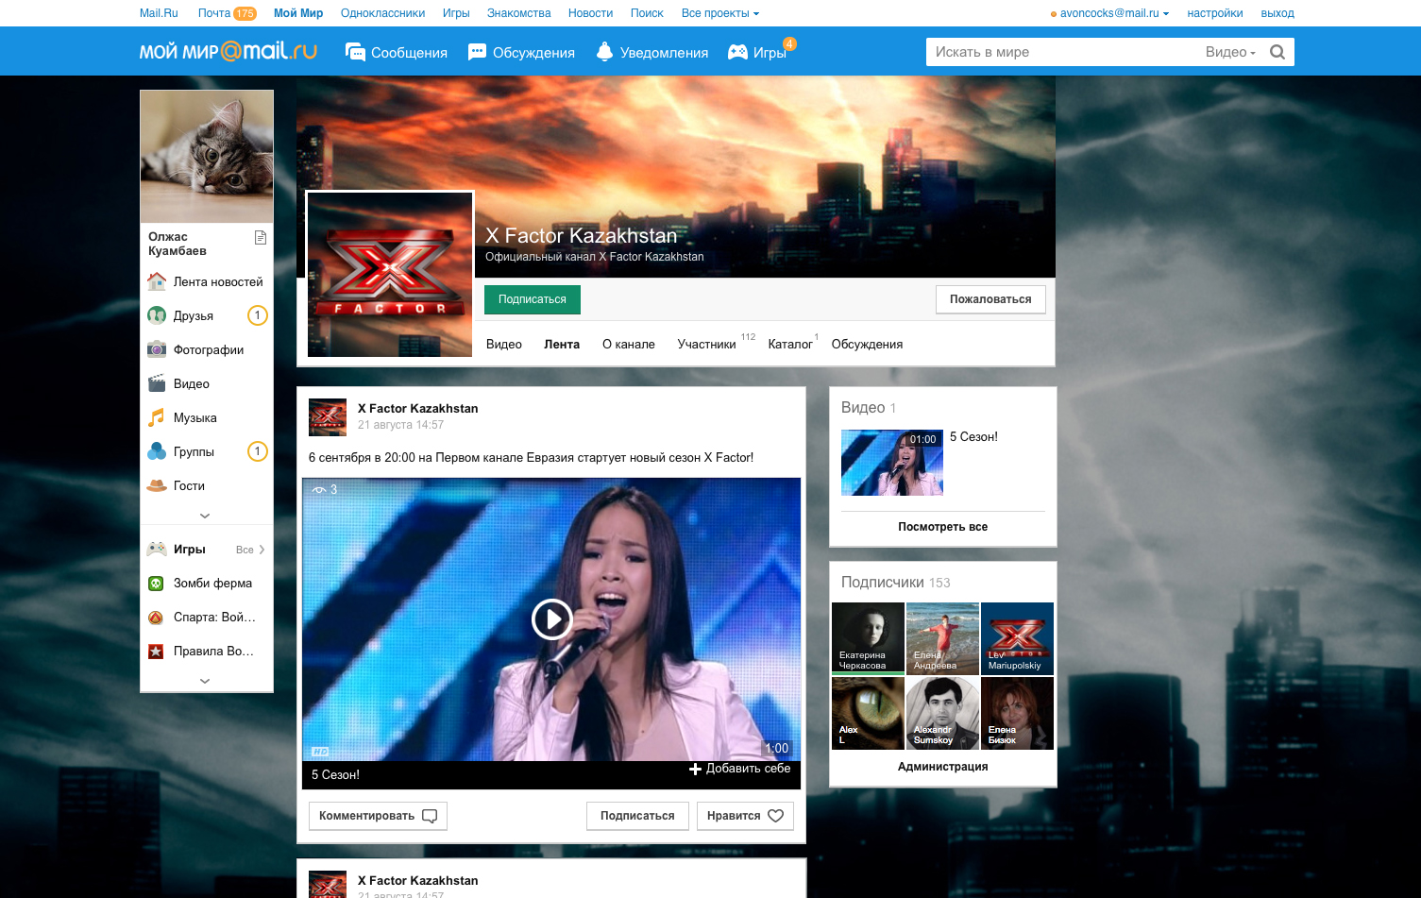Open Games gamepad icon in header

tap(737, 52)
